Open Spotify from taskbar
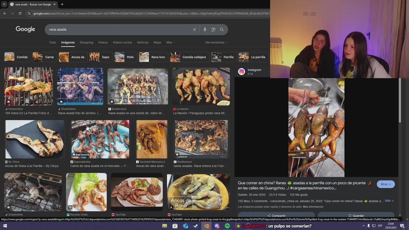409x230 pixels. tap(227, 226)
